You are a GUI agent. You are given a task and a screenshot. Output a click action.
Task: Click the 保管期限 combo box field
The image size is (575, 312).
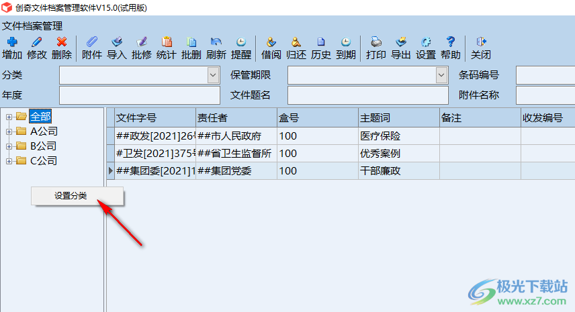368,75
